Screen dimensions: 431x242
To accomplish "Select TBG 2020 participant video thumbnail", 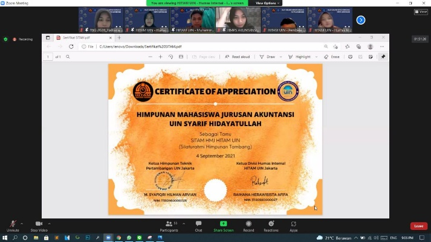I will pyautogui.click(x=101, y=20).
